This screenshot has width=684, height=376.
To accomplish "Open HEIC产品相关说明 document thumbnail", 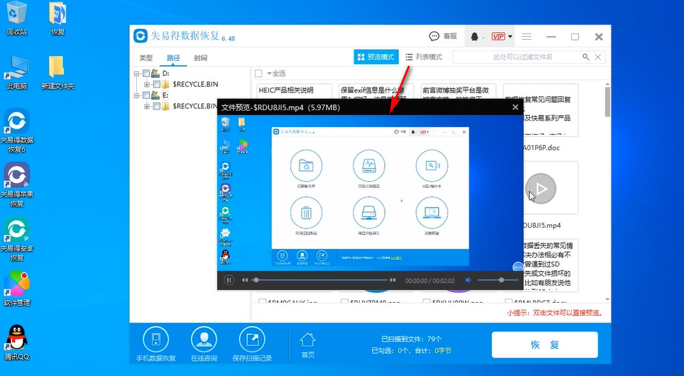I will click(x=293, y=92).
